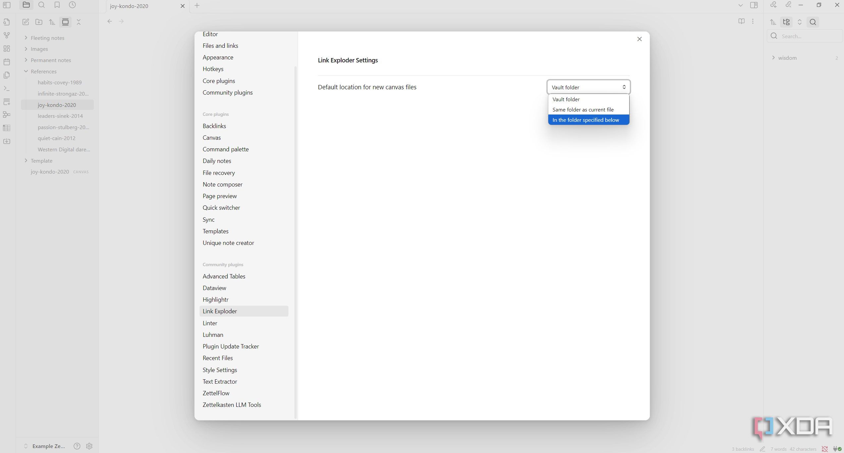The width and height of the screenshot is (844, 453).
Task: Open canvas ribbon icon
Action: point(7,48)
